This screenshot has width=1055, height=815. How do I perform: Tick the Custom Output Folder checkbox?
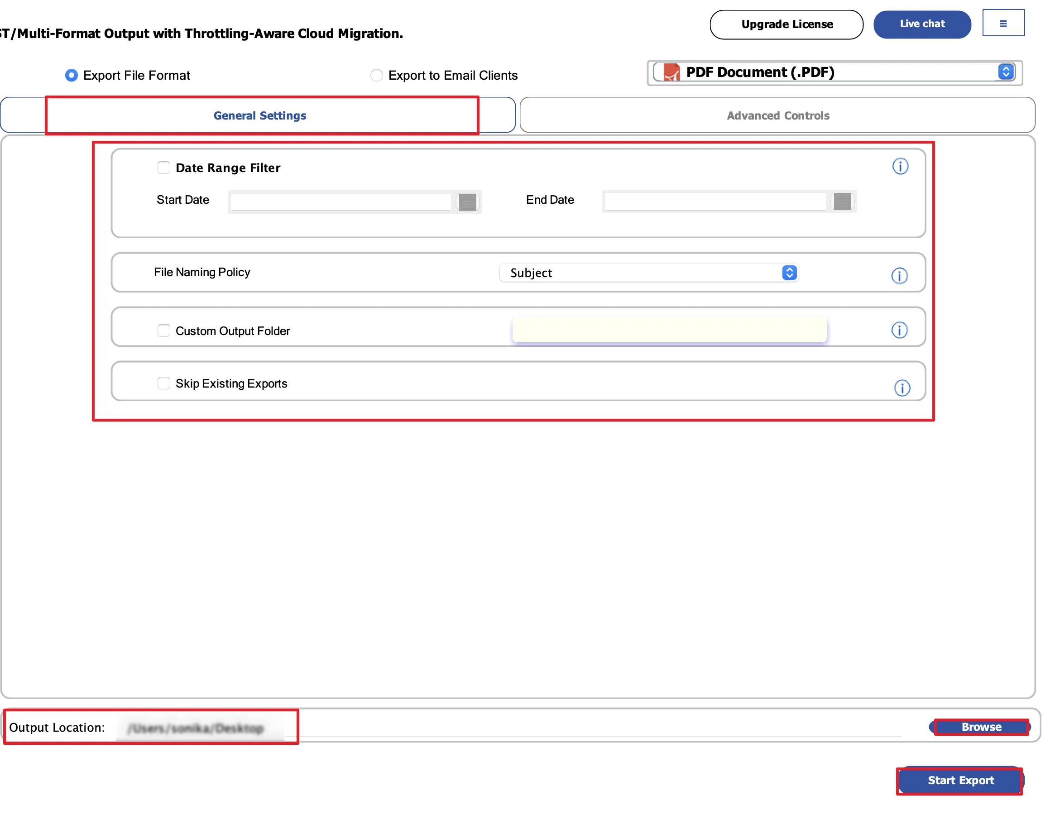pos(164,331)
